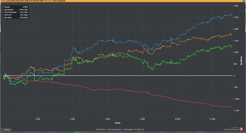Click the Showdown 1 506,13bb value
This screenshot has height=133, width=246.
pos(23,9)
